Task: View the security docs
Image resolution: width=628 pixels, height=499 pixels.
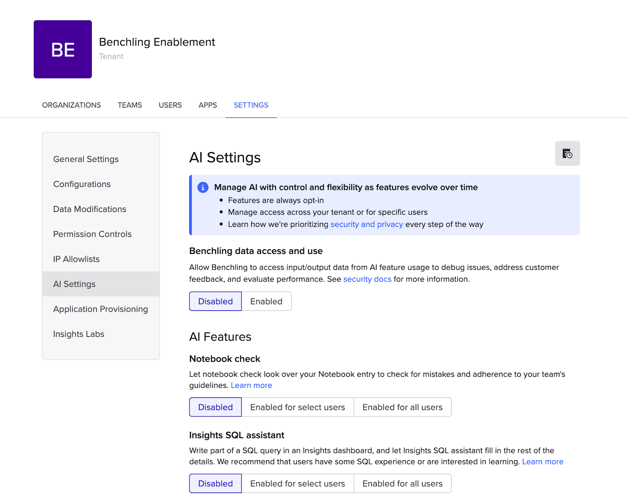Action: point(367,279)
